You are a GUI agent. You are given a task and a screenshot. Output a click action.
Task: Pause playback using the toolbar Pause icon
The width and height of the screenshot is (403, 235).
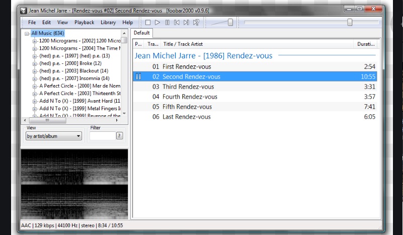[167, 22]
